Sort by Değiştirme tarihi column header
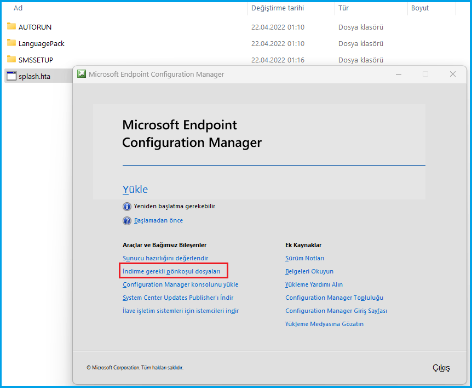472x388 pixels. coord(277,8)
